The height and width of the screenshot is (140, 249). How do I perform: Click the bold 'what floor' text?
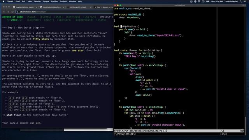14,115
